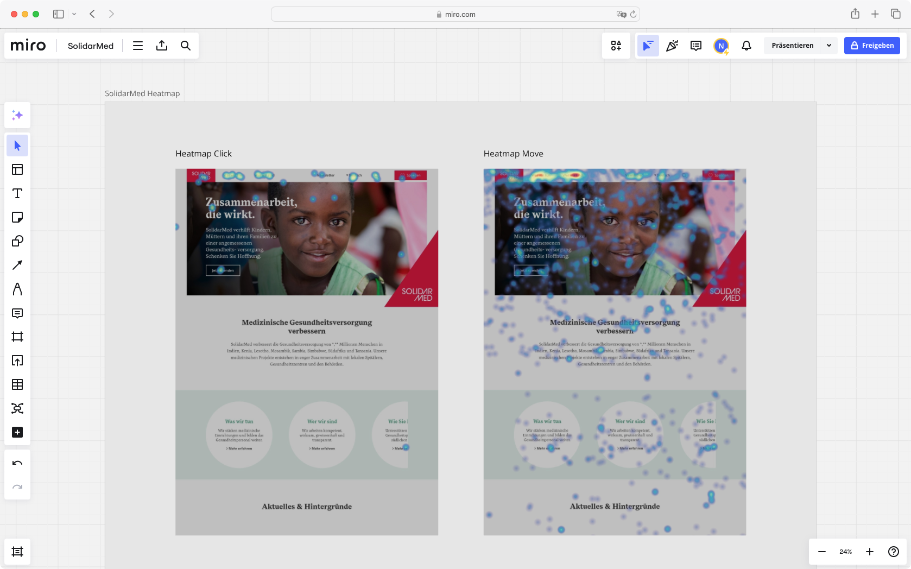The height and width of the screenshot is (569, 911).
Task: Toggle the Safari sidebar
Action: [59, 14]
